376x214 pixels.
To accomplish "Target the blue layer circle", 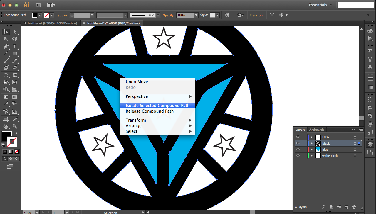I will [x=355, y=150].
